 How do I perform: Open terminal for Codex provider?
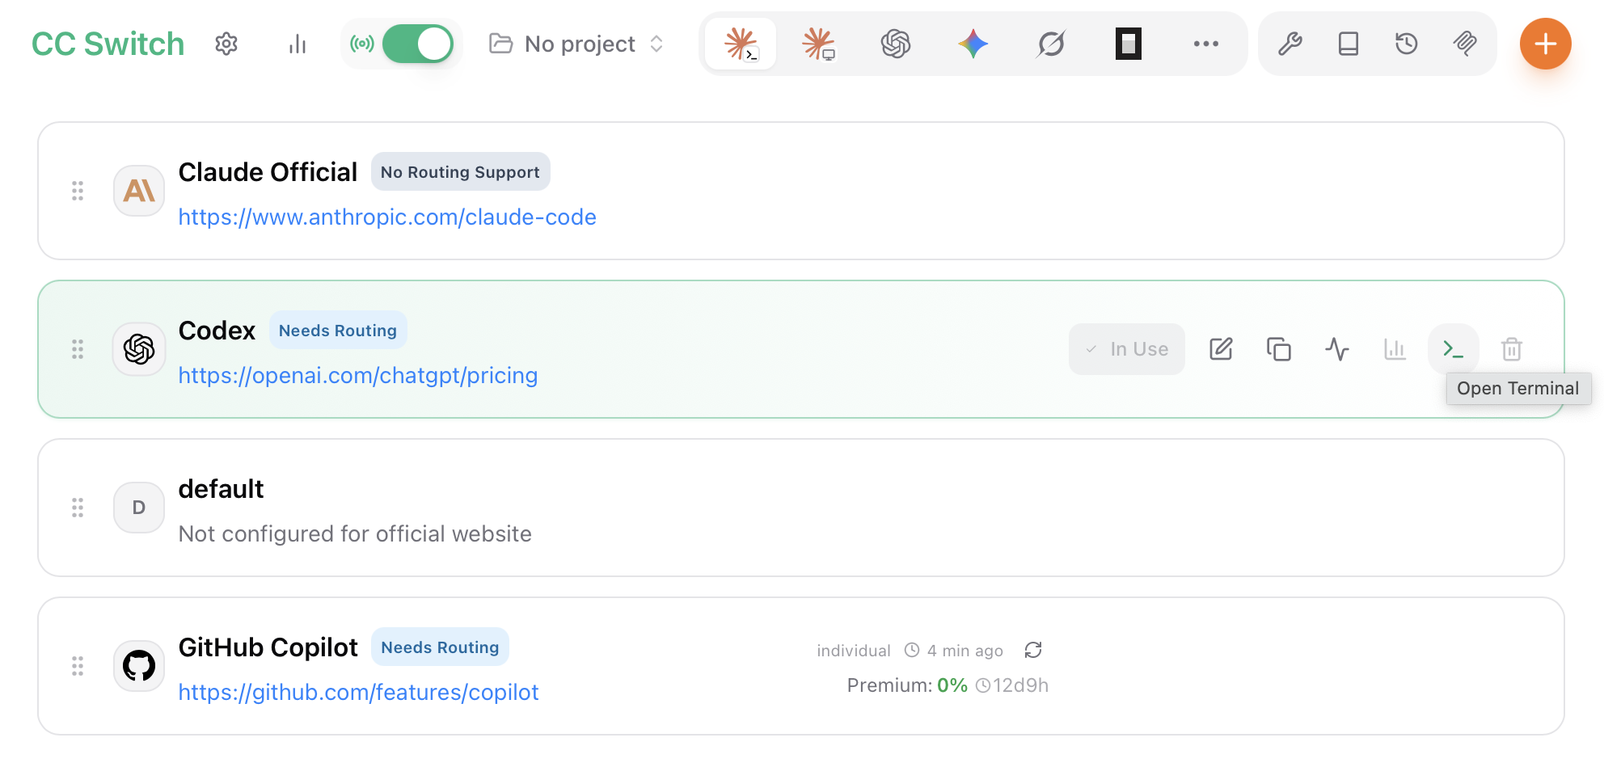[1454, 349]
